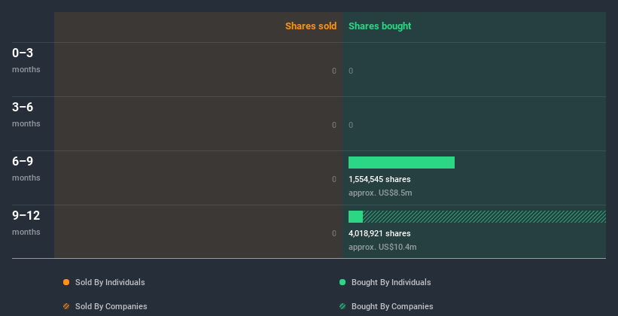
Task: Click the hatched Sold By Companies legend icon
Action: pos(66,306)
